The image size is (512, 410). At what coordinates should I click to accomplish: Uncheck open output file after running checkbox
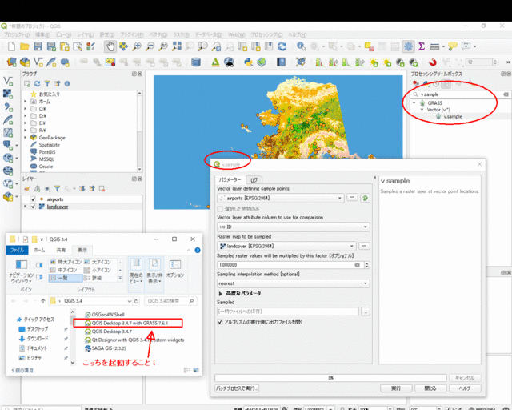[220, 322]
